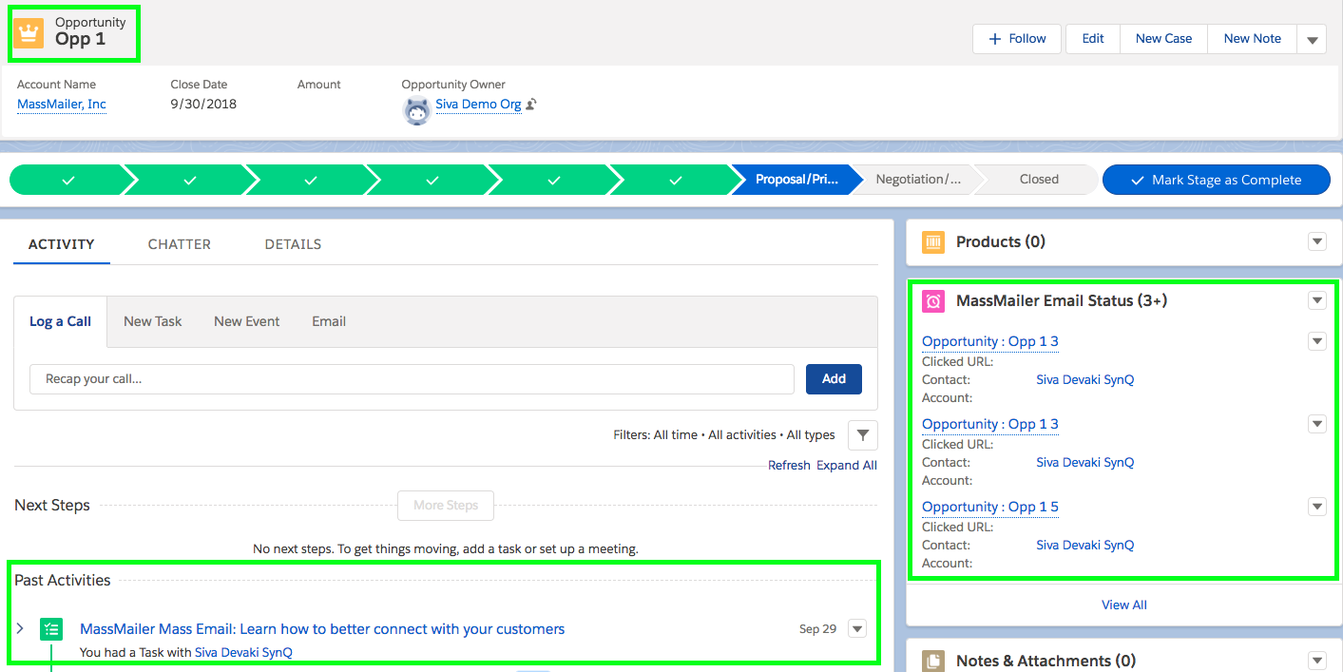Open the dropdown arrow next to New Note
This screenshot has width=1343, height=672.
(1312, 39)
